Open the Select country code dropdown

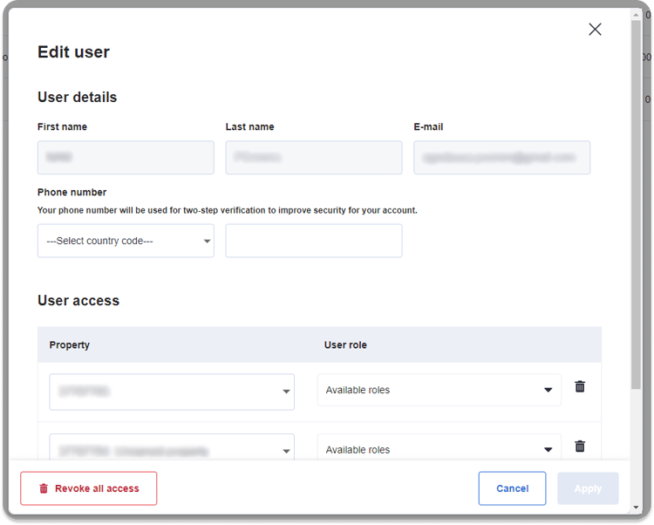[x=126, y=241]
